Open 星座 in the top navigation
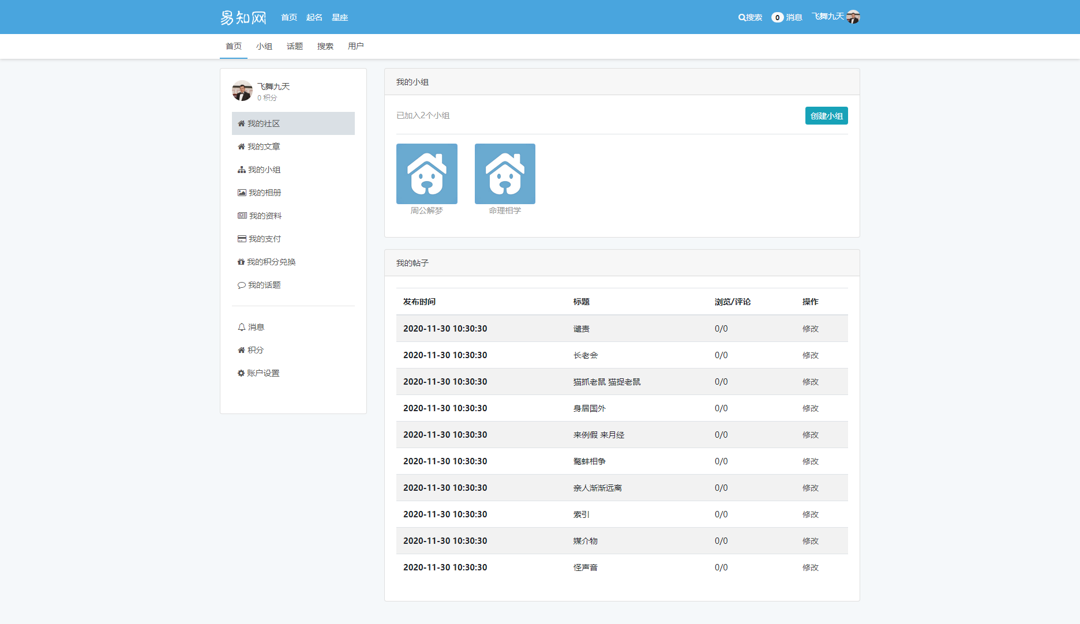This screenshot has width=1080, height=624. [x=340, y=17]
